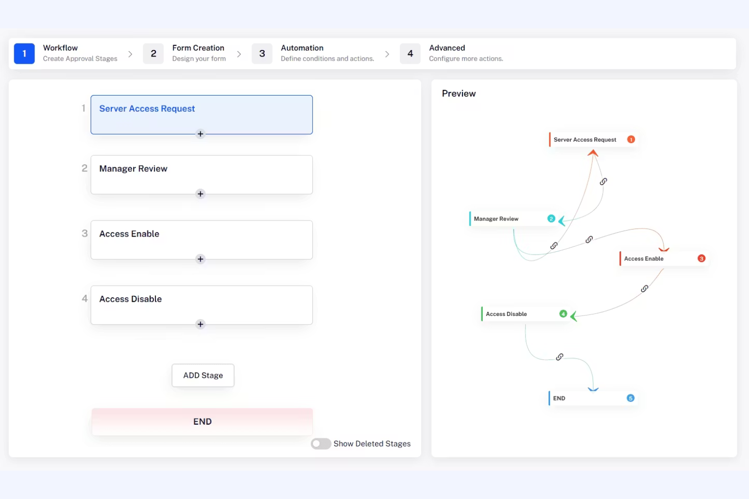Select the link icon between Access Enable and Access Disable

[644, 288]
